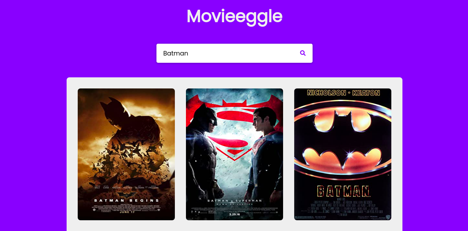The height and width of the screenshot is (231, 468).
Task: Open the Batman v Superman poster
Action: (235, 154)
